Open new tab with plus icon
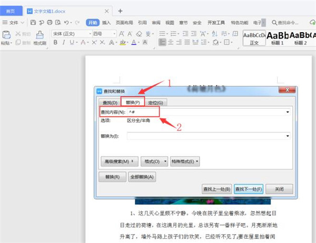This screenshot has height=243, width=316. (x=120, y=11)
